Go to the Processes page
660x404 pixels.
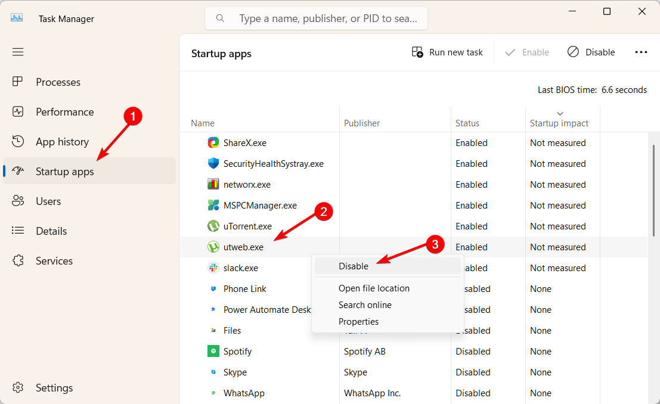click(x=89, y=82)
